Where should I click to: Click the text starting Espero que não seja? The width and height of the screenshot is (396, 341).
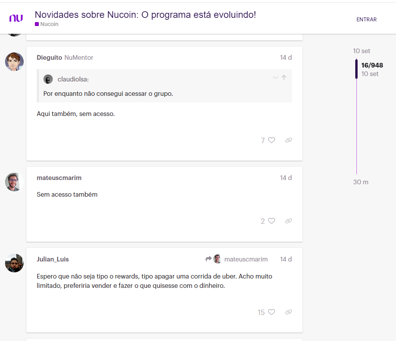coord(154,281)
